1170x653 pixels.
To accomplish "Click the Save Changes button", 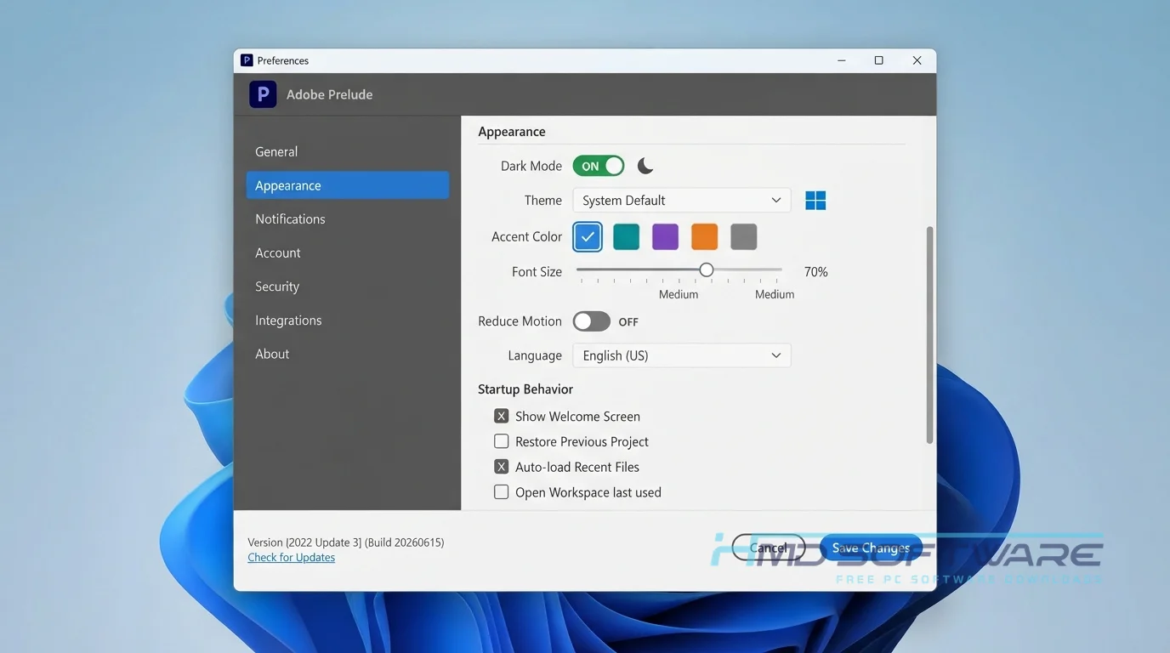I will click(x=871, y=548).
